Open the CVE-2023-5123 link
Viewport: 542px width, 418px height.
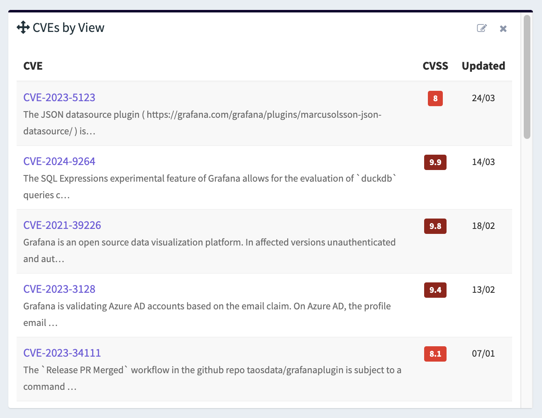59,97
